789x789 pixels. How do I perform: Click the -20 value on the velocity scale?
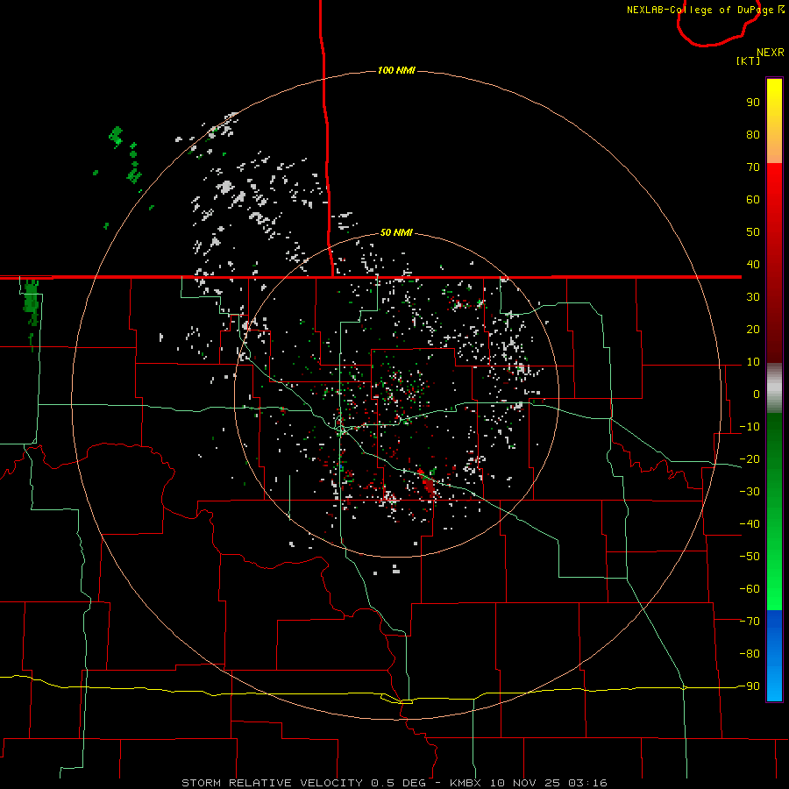coord(750,459)
